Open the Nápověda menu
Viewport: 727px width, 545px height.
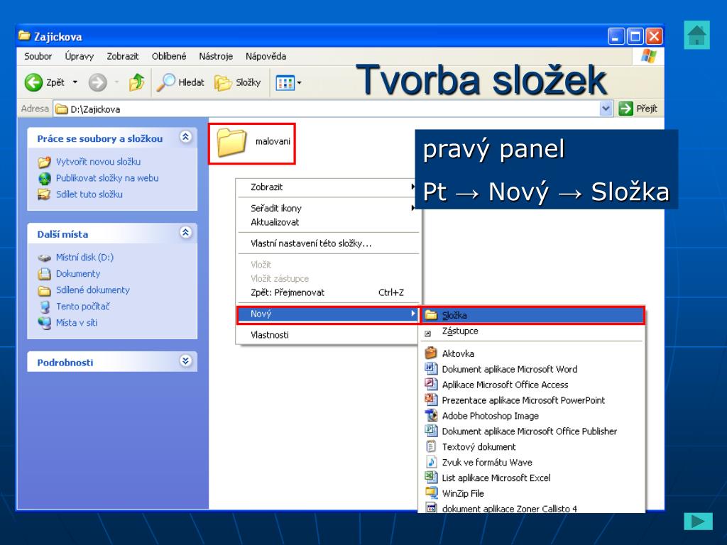[266, 56]
